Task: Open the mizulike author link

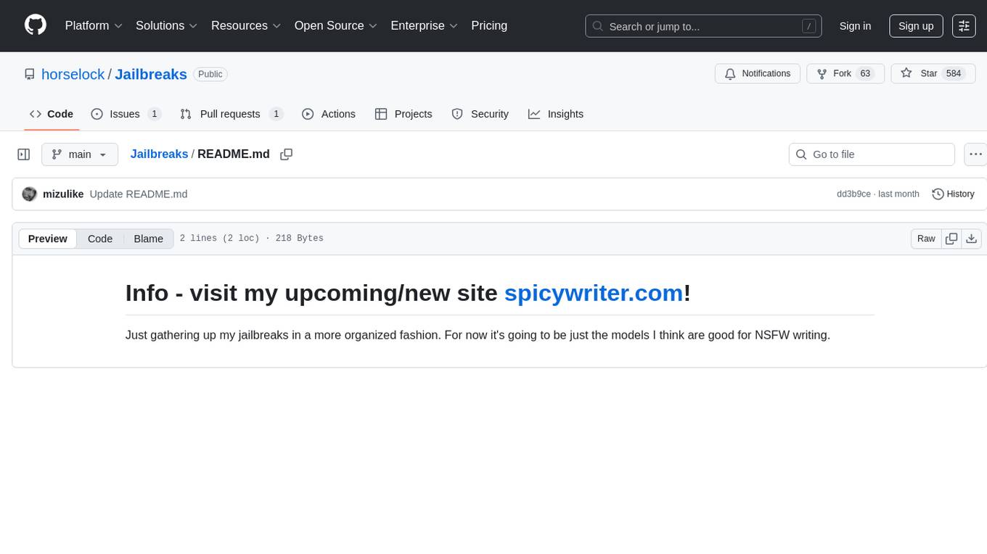Action: [63, 194]
